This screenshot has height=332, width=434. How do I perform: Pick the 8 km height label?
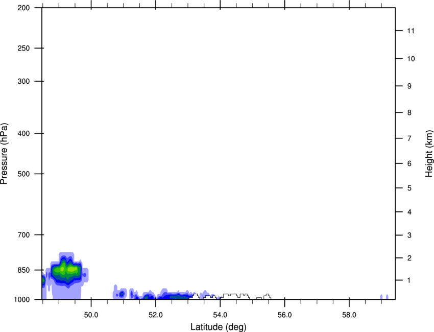(409, 112)
